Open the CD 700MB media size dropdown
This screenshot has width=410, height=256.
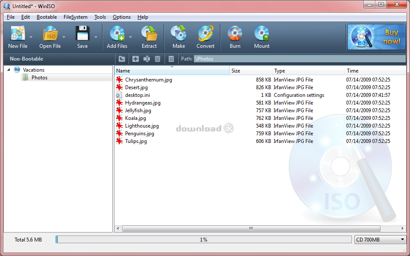click(x=380, y=240)
